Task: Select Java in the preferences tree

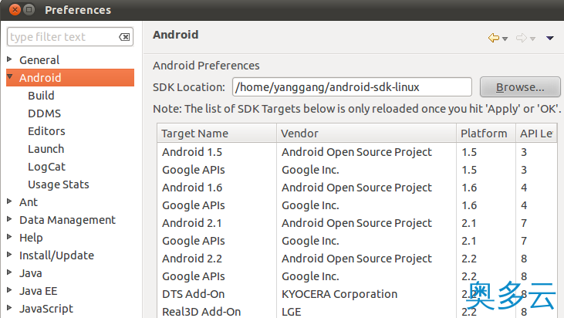Action: [x=31, y=273]
